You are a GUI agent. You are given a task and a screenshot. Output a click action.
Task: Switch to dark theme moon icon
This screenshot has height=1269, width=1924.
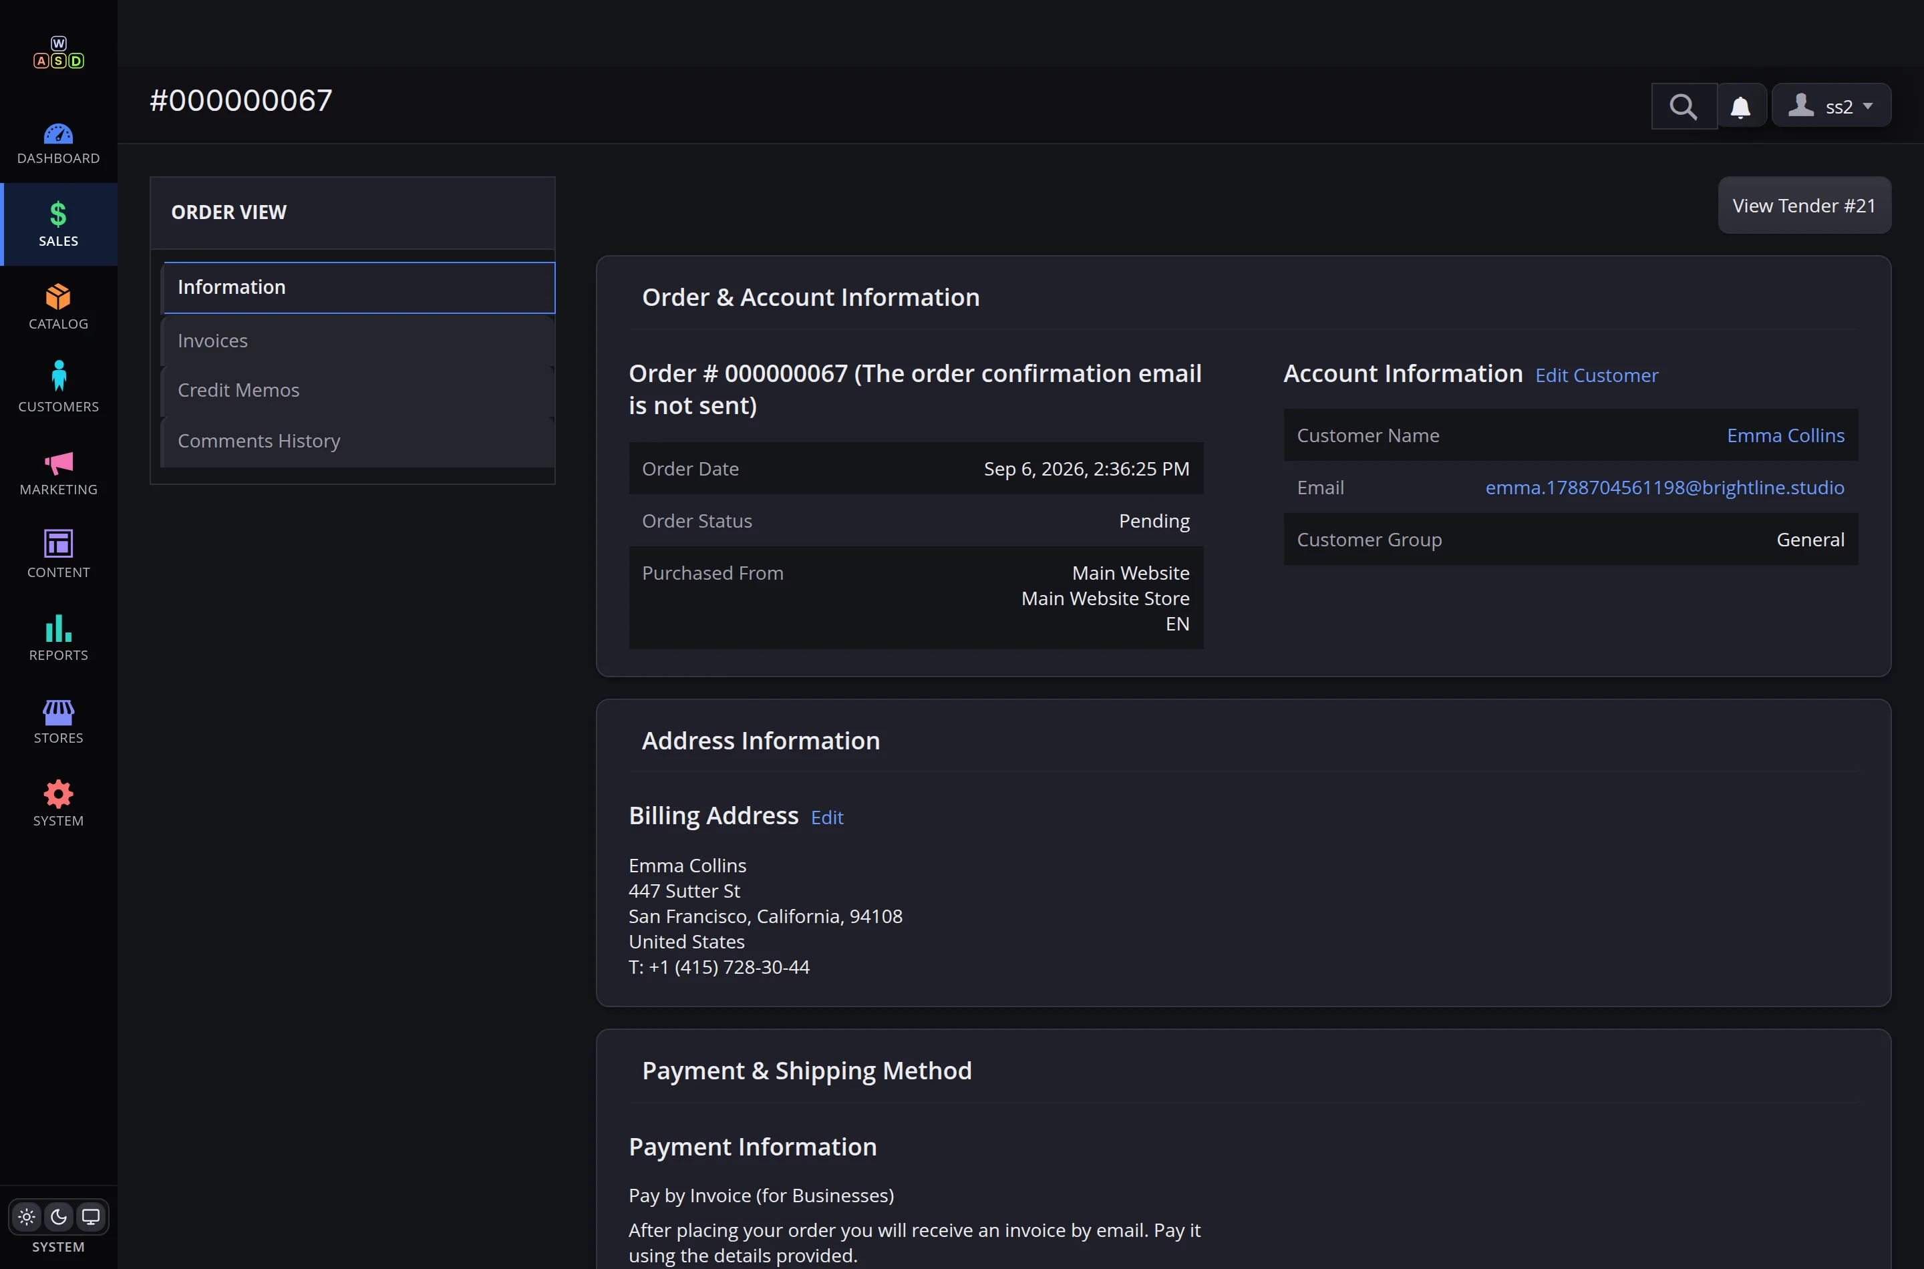pyautogui.click(x=58, y=1216)
